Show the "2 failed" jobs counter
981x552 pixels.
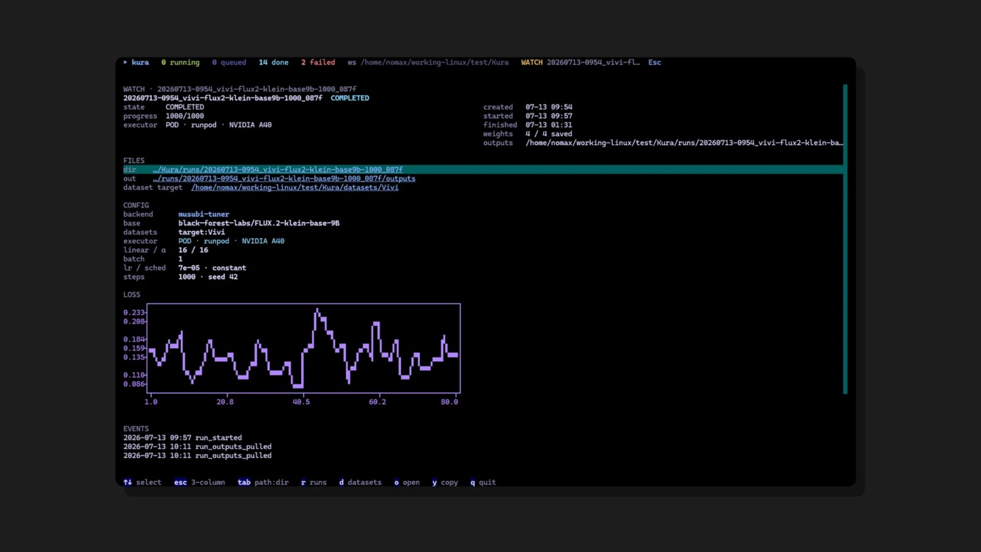tap(318, 63)
